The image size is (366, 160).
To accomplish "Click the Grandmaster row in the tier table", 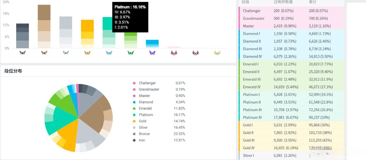I will (x=291, y=18).
